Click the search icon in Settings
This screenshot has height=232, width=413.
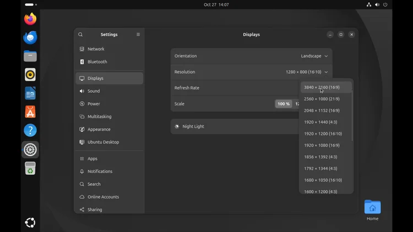(80, 35)
